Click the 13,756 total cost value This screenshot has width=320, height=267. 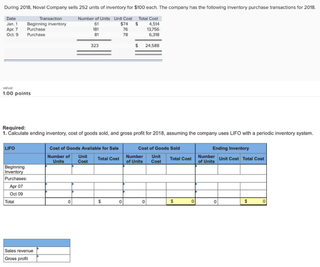(153, 29)
